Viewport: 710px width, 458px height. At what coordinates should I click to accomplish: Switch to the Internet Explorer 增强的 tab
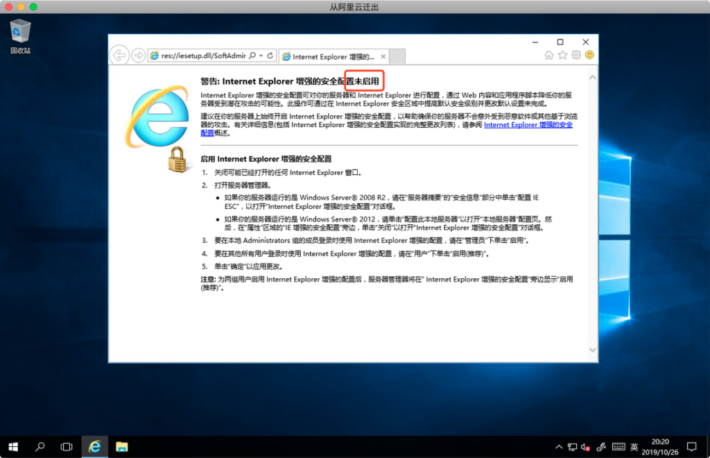[329, 56]
